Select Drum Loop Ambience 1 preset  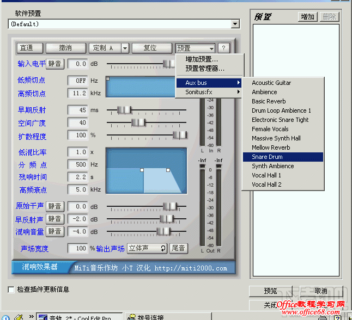(x=283, y=110)
